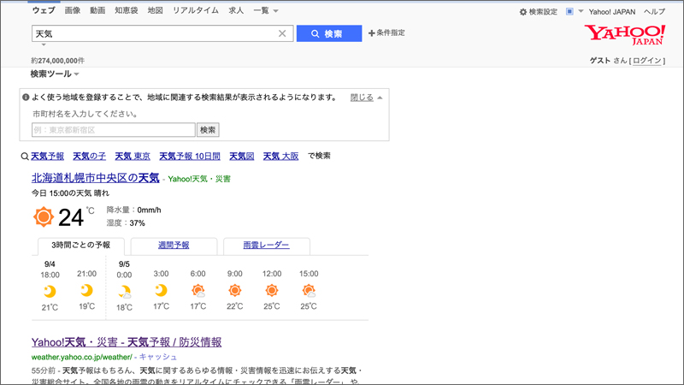
Task: Open the Yahoo! JAPAN text link in the header
Action: 612,12
